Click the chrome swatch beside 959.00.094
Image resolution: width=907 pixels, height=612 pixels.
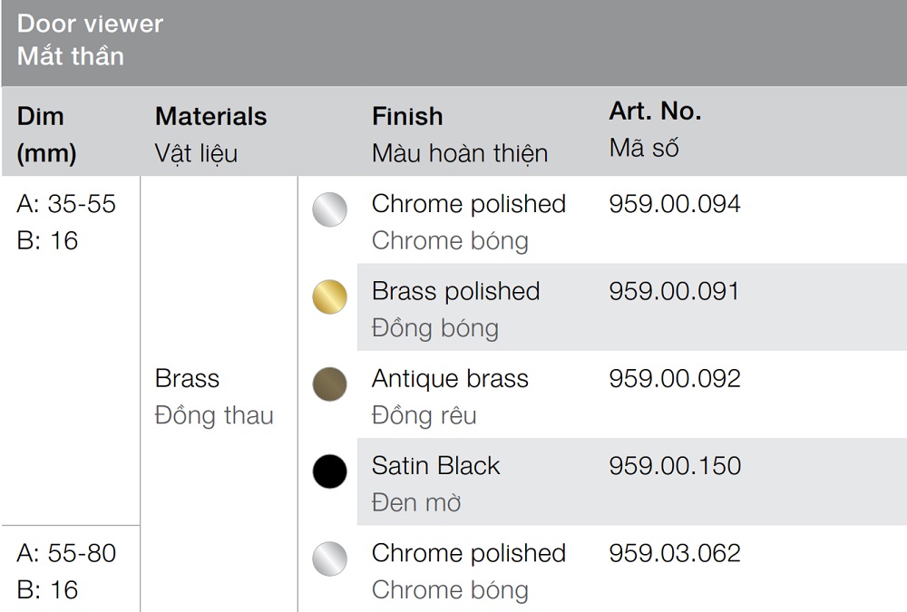pyautogui.click(x=330, y=210)
